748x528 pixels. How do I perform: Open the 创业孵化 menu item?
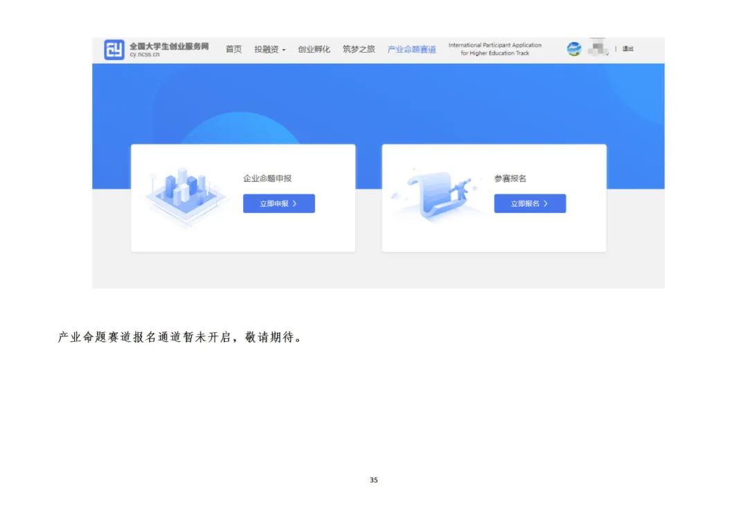coord(314,50)
